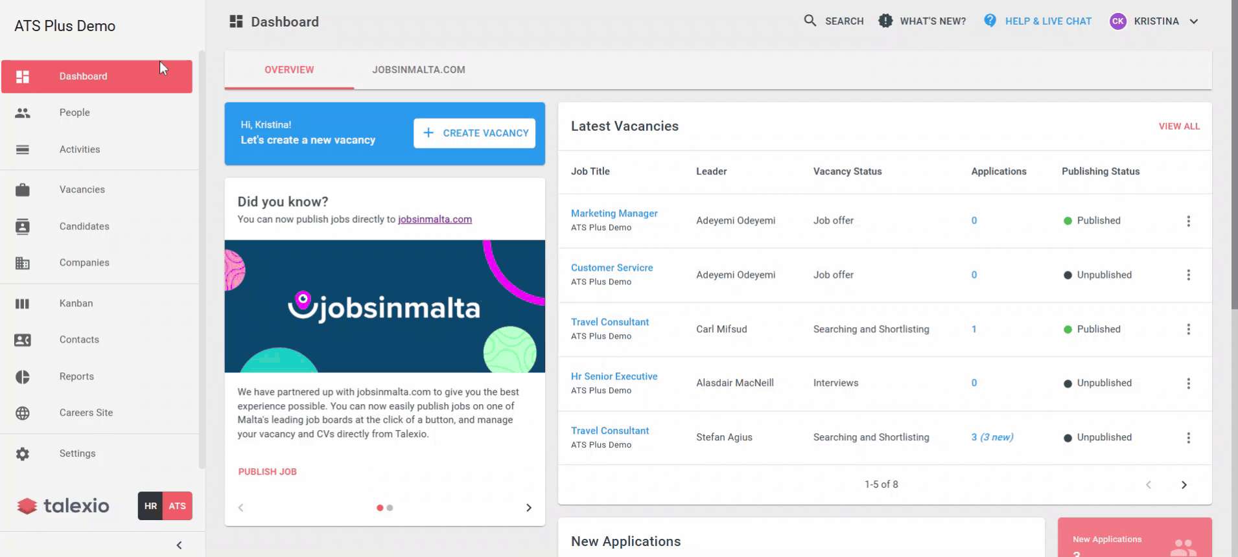Viewport: 1238px width, 557px height.
Task: Open the Customer Servicre vacancy
Action: click(x=612, y=268)
